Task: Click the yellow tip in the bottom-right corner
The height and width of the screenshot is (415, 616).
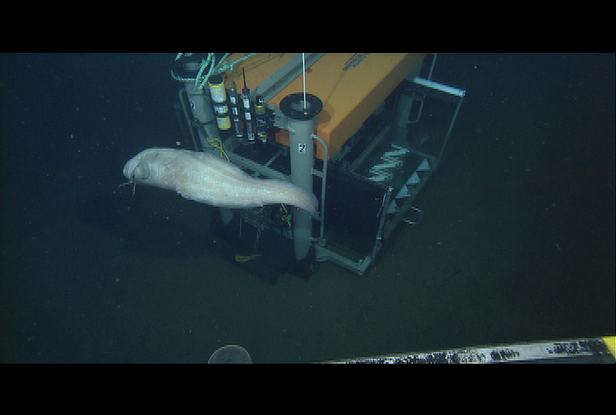Action: point(608,347)
